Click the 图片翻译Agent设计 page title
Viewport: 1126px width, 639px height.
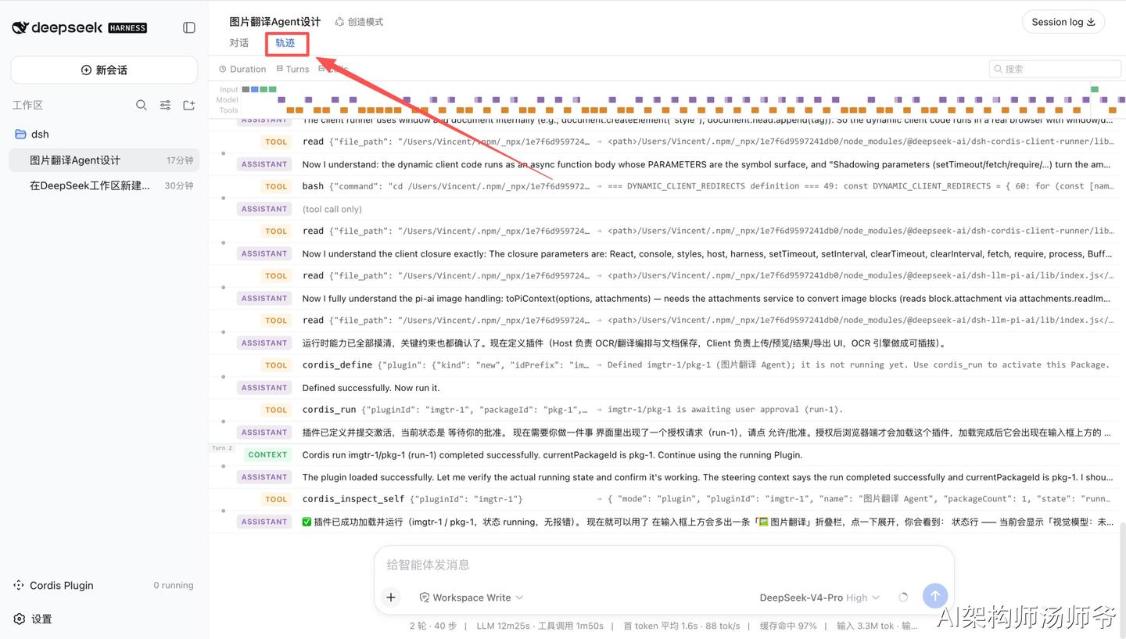[275, 22]
